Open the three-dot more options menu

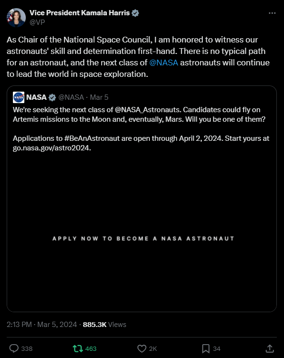272,13
